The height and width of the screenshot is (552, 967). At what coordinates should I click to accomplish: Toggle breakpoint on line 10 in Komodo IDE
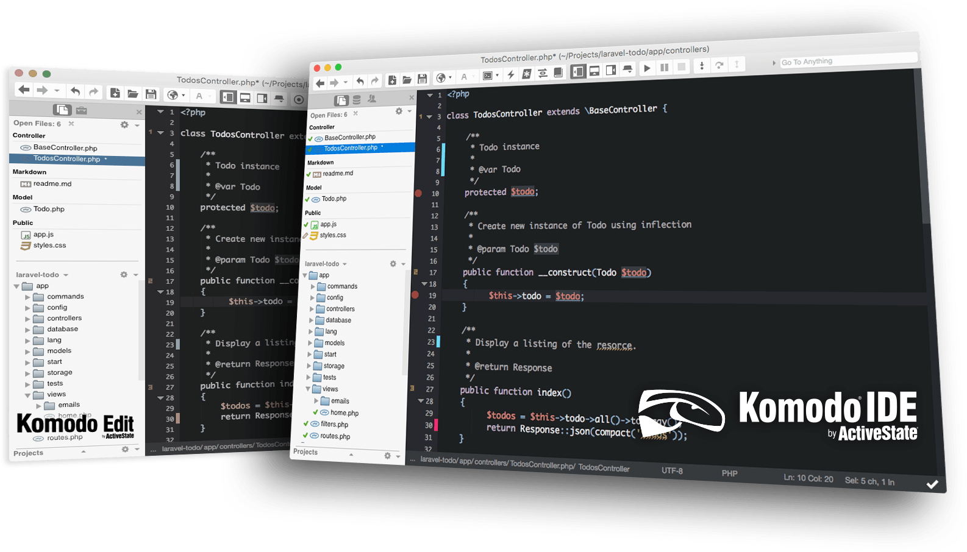tap(418, 193)
